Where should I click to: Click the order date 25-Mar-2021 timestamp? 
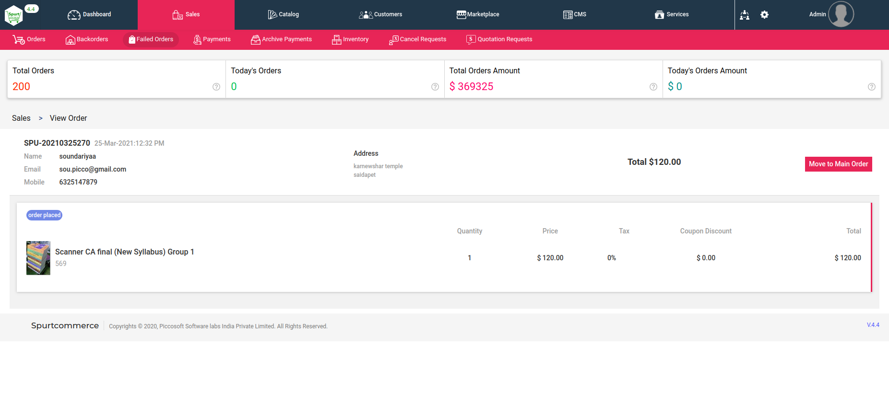point(129,143)
